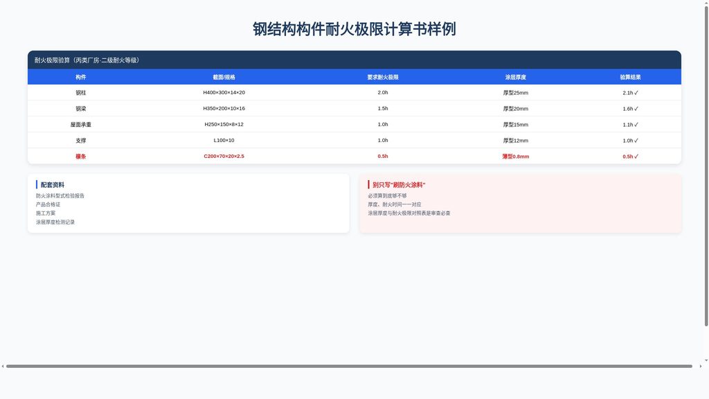709x399 pixels.
Task: Click the 0.5h required rating in 檩条 row
Action: point(382,156)
